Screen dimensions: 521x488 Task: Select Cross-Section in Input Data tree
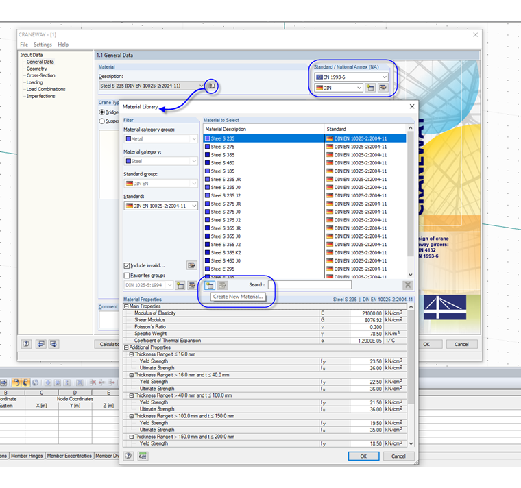tap(41, 75)
